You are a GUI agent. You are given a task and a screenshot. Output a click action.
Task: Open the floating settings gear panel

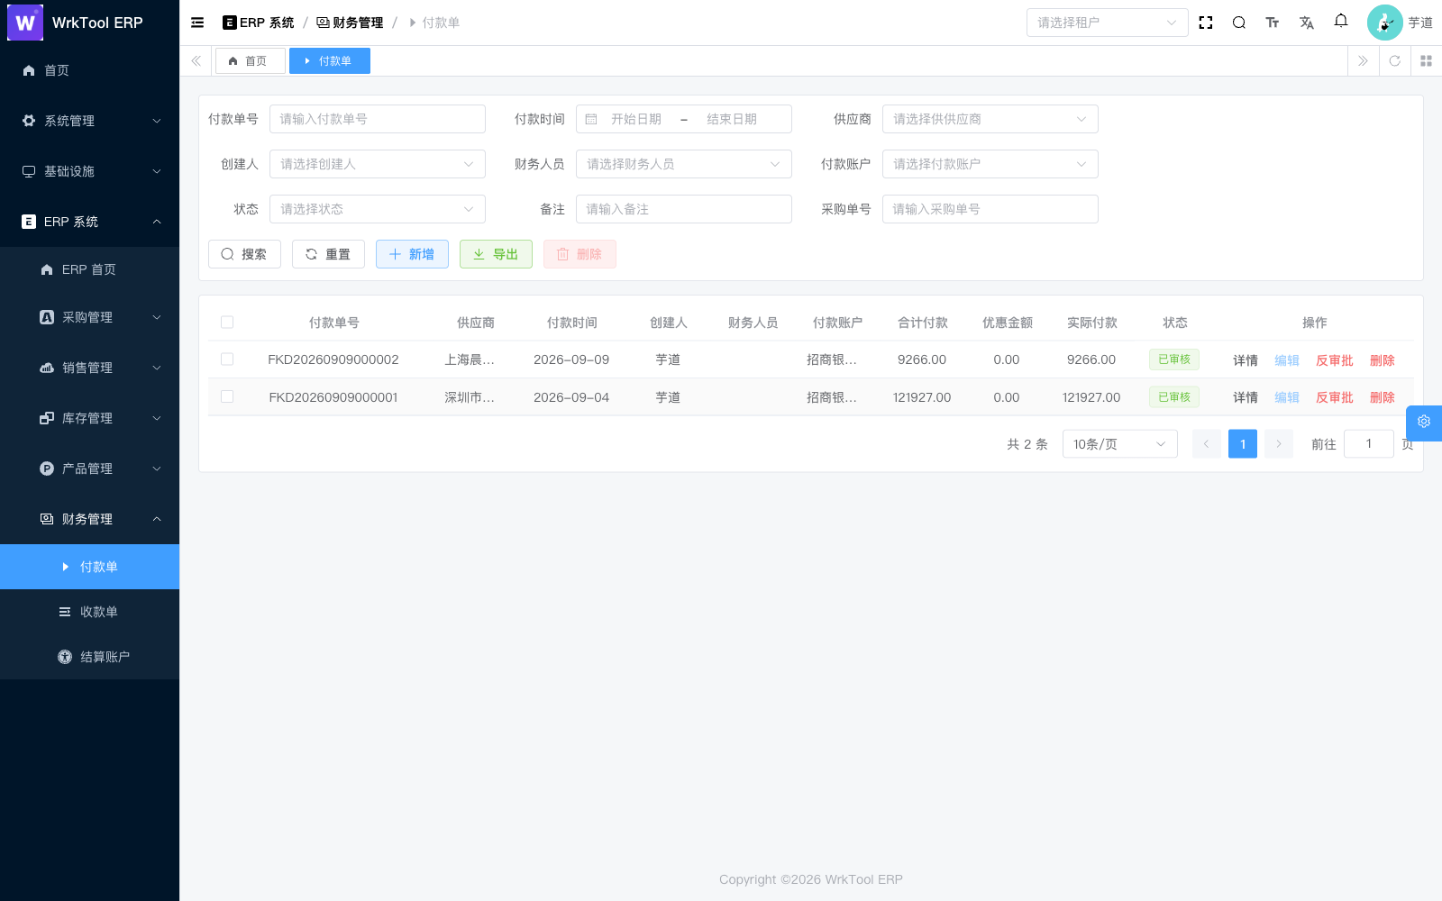[x=1424, y=422]
